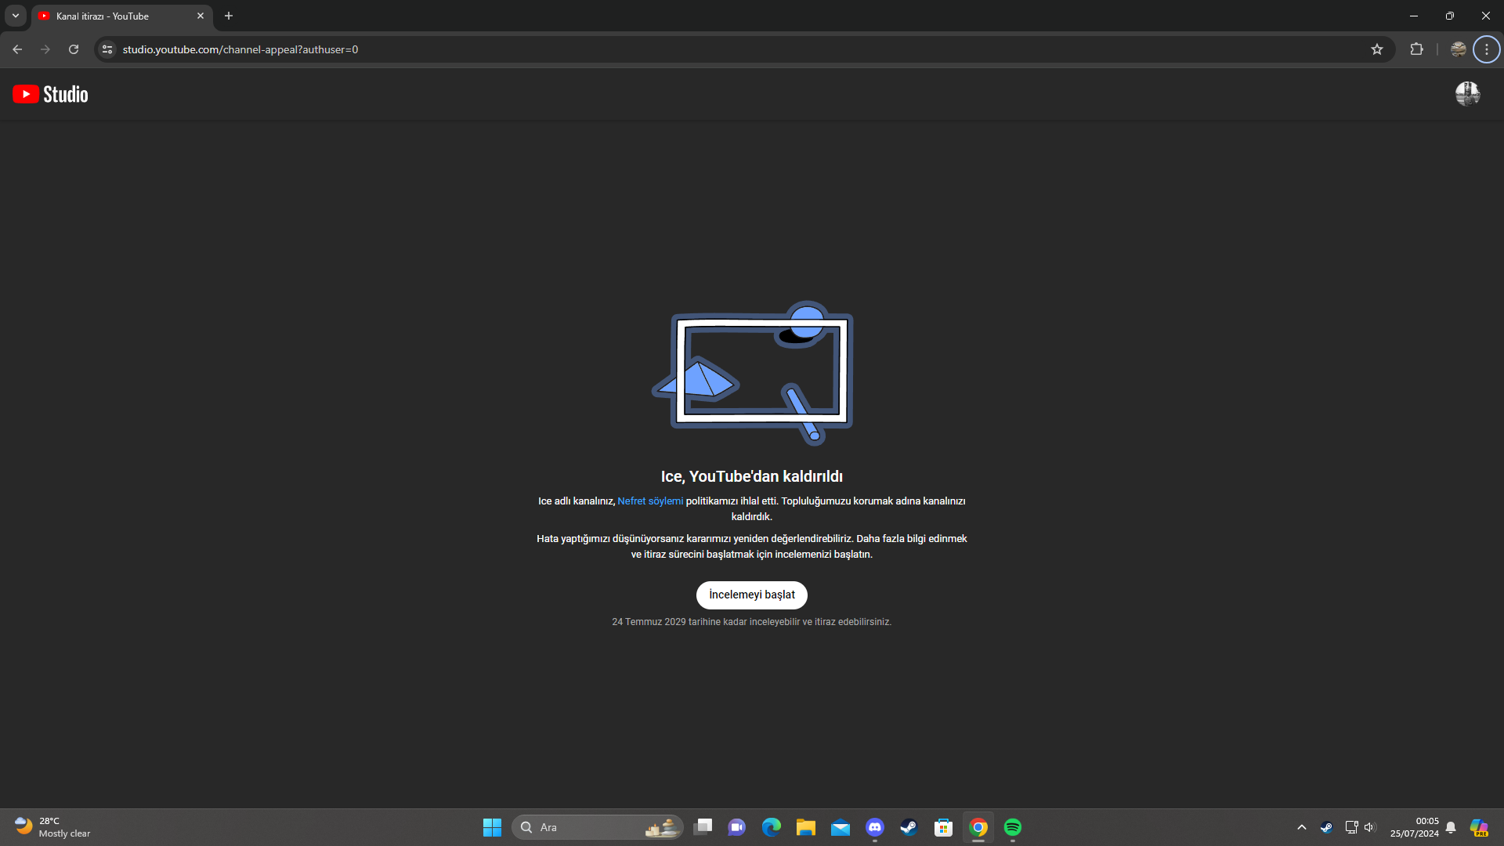View site information icon in address bar
This screenshot has width=1504, height=846.
107,49
